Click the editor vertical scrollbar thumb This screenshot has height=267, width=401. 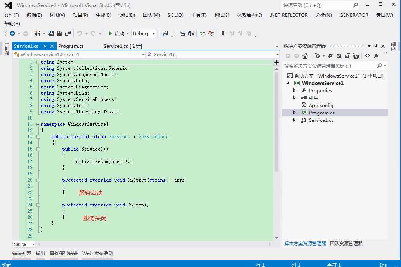click(x=276, y=122)
